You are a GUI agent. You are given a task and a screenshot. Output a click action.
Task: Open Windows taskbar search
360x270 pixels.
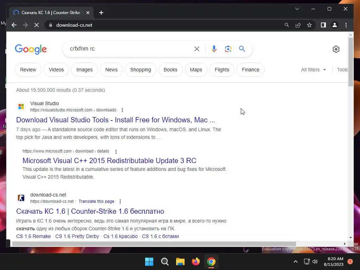[x=165, y=262]
